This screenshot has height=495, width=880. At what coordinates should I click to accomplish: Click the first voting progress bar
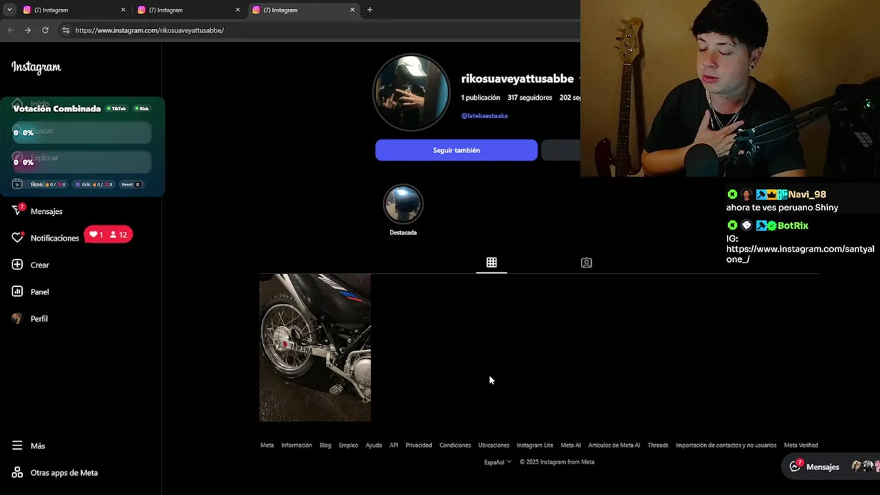(x=82, y=133)
